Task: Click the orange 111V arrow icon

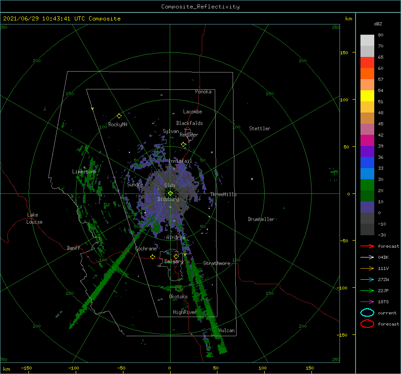Action: [x=367, y=268]
